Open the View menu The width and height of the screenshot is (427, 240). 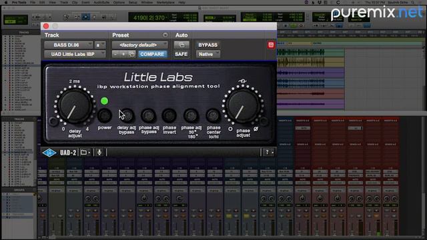coord(53,2)
